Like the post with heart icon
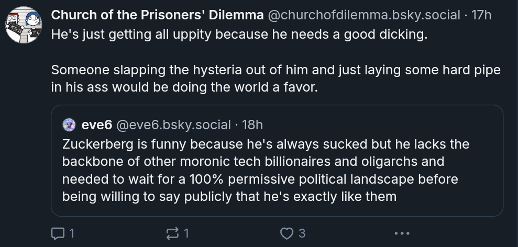The width and height of the screenshot is (518, 247). (286, 233)
